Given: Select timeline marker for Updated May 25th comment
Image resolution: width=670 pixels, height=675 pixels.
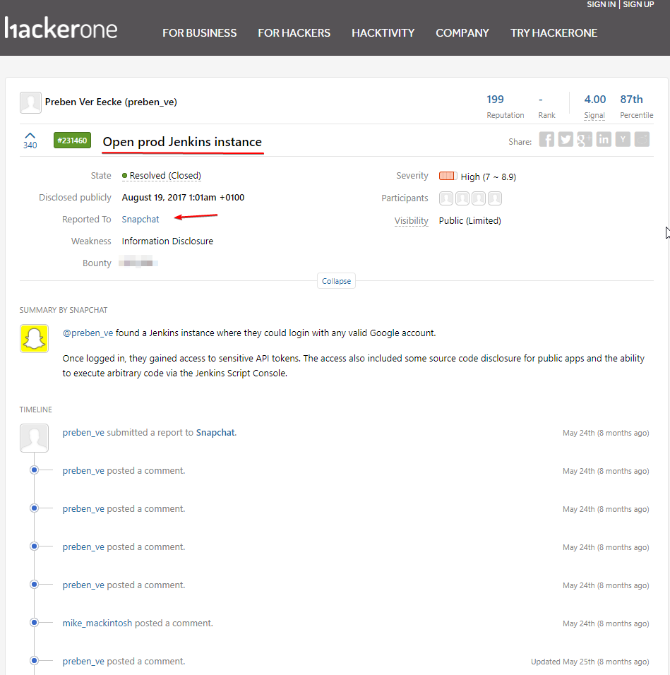Looking at the screenshot, I should pyautogui.click(x=35, y=660).
